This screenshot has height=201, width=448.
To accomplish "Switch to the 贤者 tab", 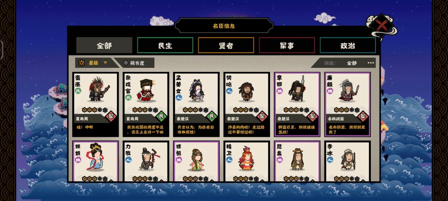I will click(x=226, y=45).
